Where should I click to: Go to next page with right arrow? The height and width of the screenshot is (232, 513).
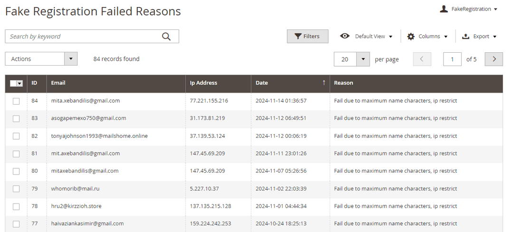point(494,59)
